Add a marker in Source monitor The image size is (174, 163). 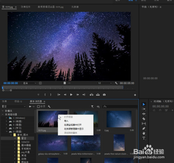tap(38, 95)
